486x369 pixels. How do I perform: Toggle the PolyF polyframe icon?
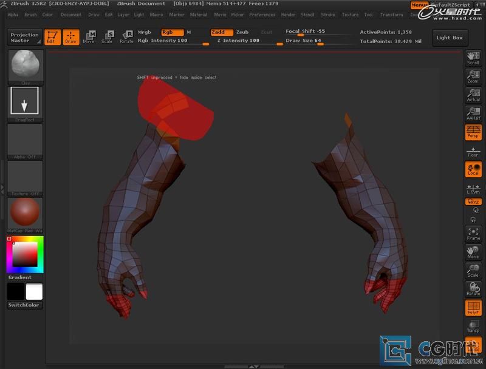coord(473,308)
